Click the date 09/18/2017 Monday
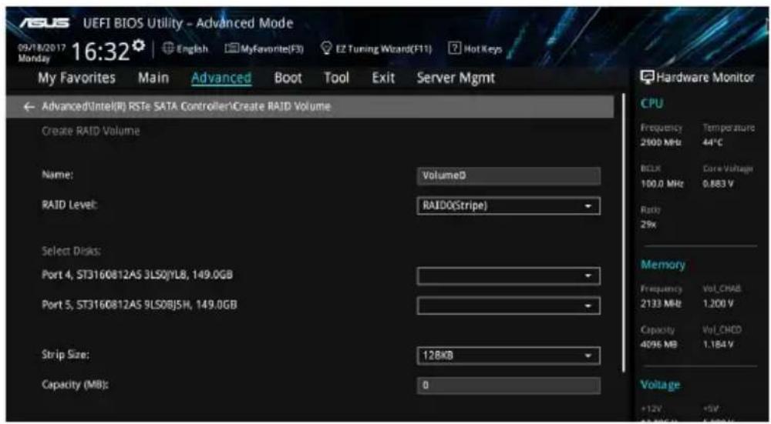771x424 pixels. click(42, 54)
